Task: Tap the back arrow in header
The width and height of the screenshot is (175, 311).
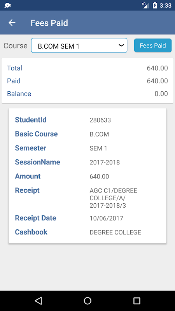Action: [x=12, y=23]
